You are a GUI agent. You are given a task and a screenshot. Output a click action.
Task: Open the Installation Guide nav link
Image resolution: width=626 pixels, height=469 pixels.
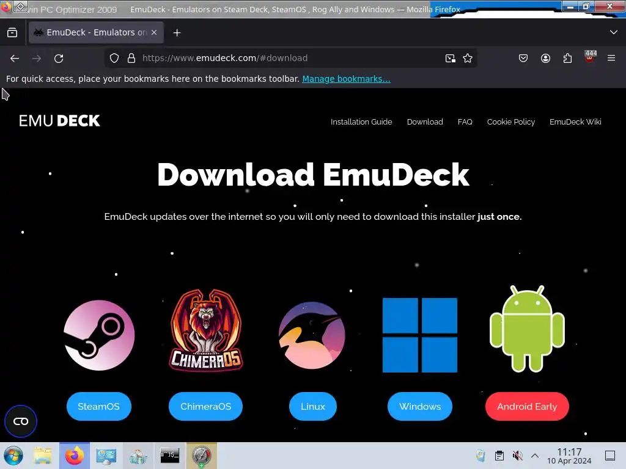coord(361,122)
